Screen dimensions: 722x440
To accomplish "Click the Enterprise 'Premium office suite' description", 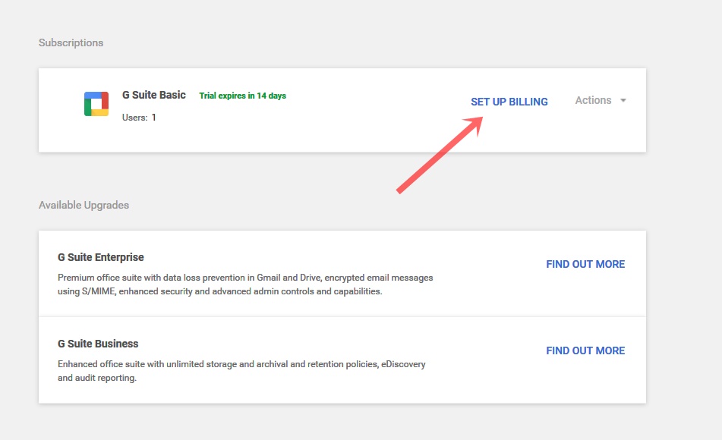I will pos(245,284).
